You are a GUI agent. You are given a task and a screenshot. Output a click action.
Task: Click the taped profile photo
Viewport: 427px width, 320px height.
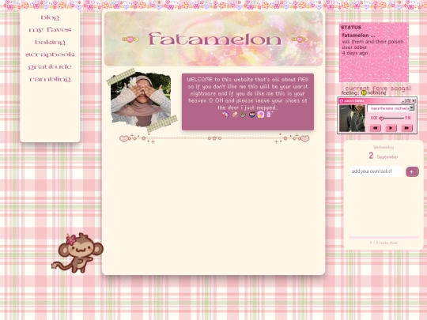[x=141, y=100]
